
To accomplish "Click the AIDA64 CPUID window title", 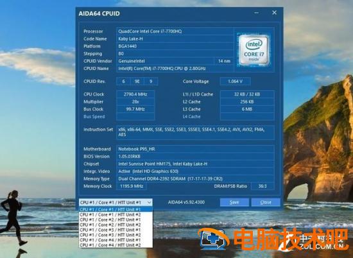I will (x=99, y=13).
